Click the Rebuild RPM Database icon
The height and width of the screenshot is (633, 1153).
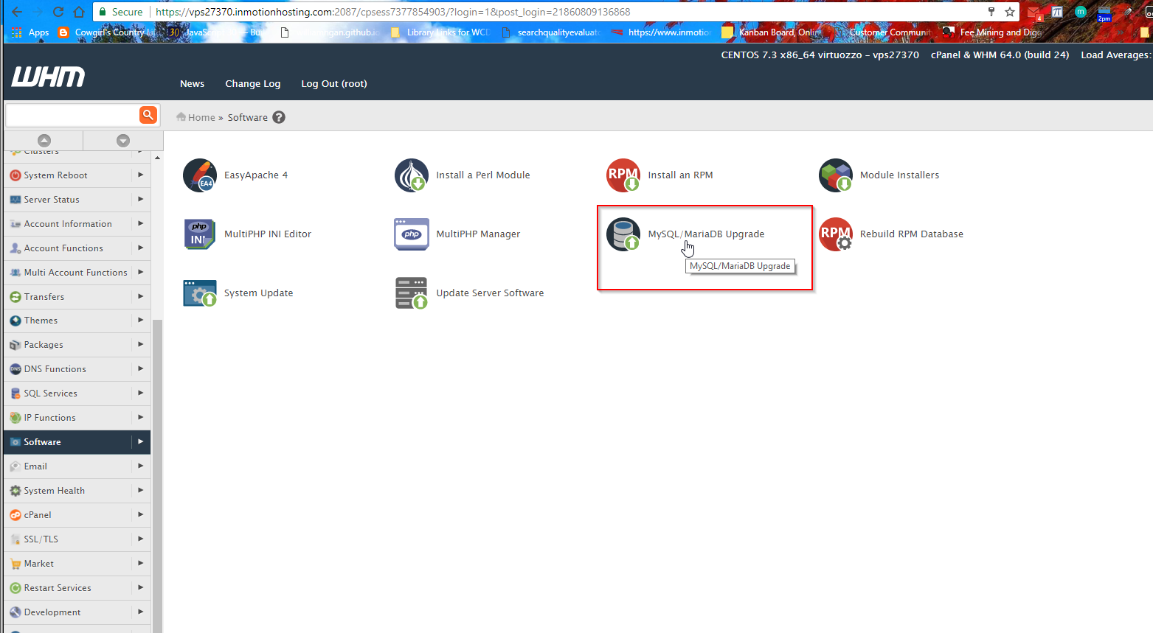836,234
